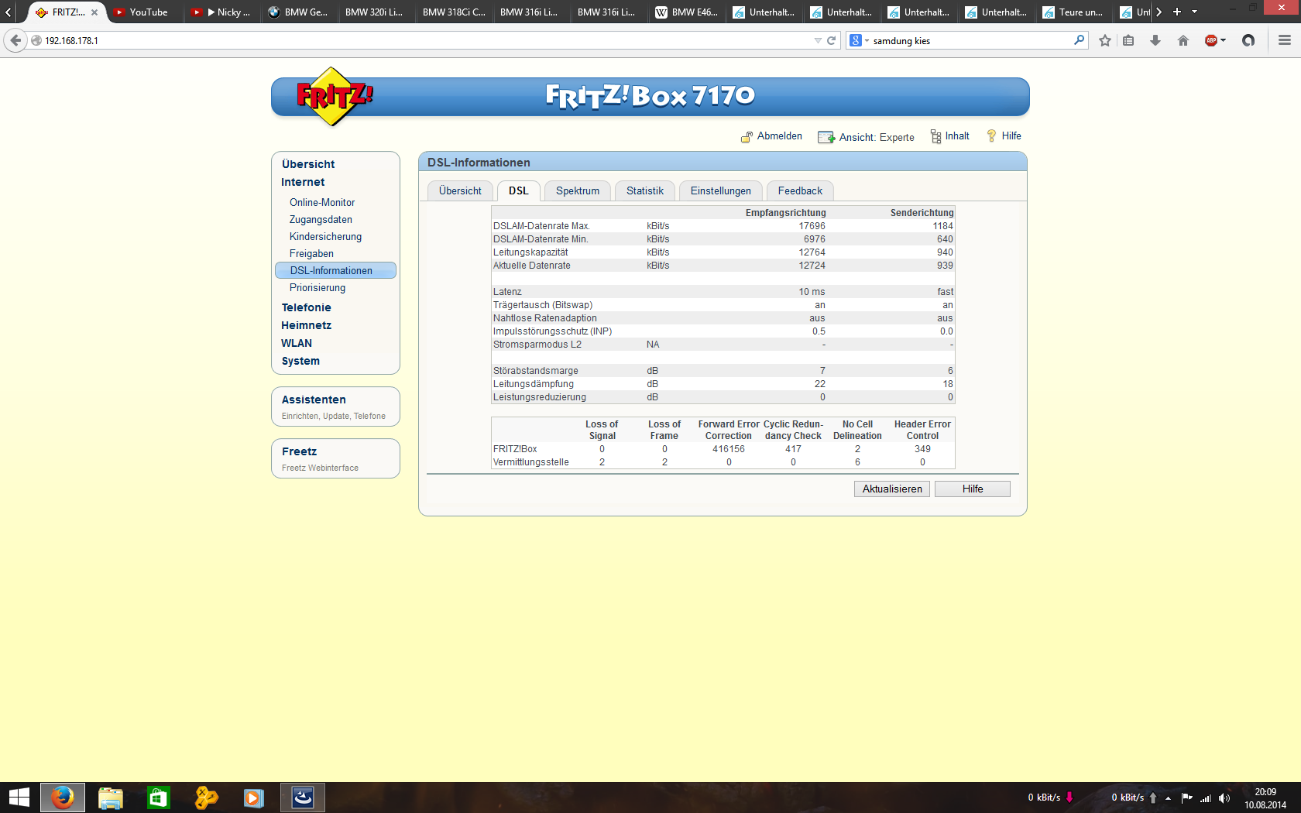Bookmark this page with the star icon
Screen dimensions: 1301x813
point(1105,40)
